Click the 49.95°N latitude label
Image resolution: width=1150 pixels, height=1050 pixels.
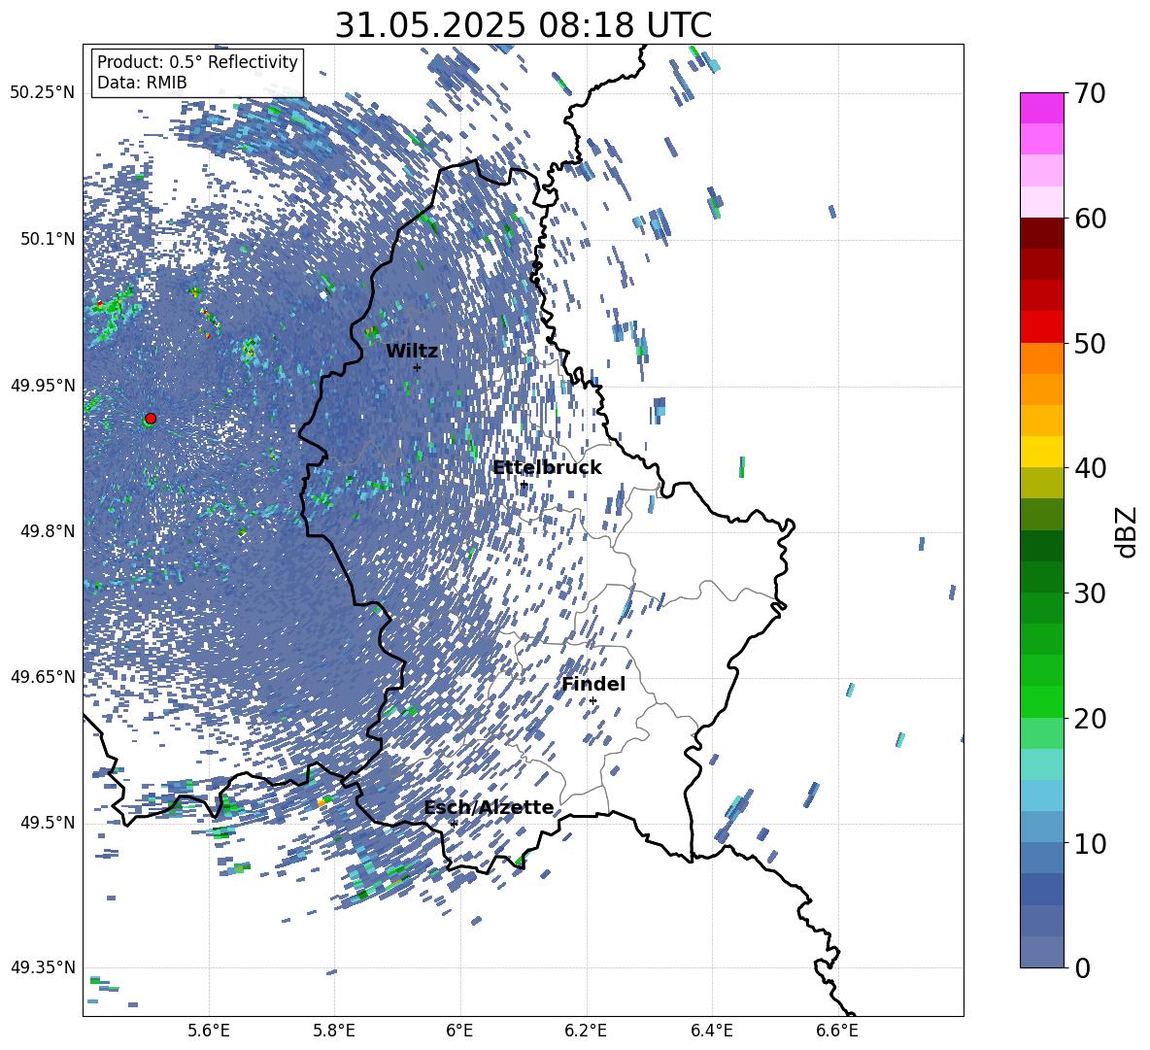[x=43, y=385]
